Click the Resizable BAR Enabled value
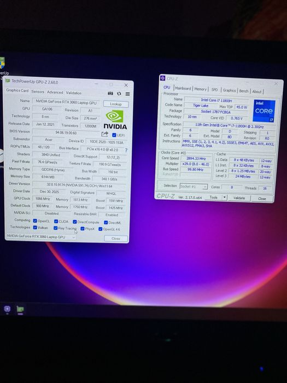This screenshot has width=287, height=383. [112, 214]
